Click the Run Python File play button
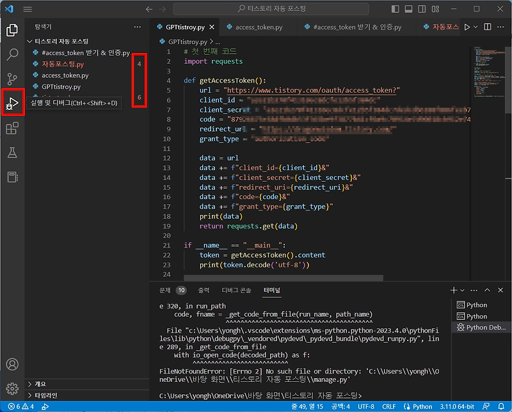Image resolution: width=512 pixels, height=412 pixels. tap(467, 27)
